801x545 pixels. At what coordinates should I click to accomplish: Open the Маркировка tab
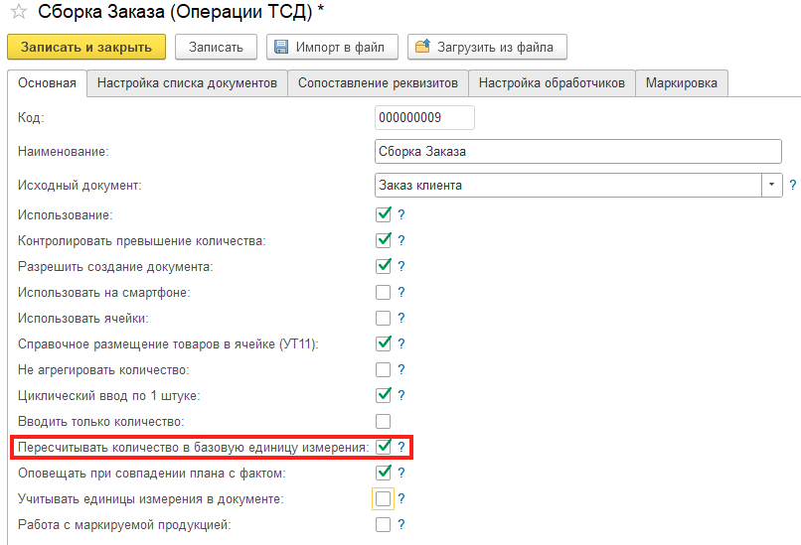click(x=682, y=83)
